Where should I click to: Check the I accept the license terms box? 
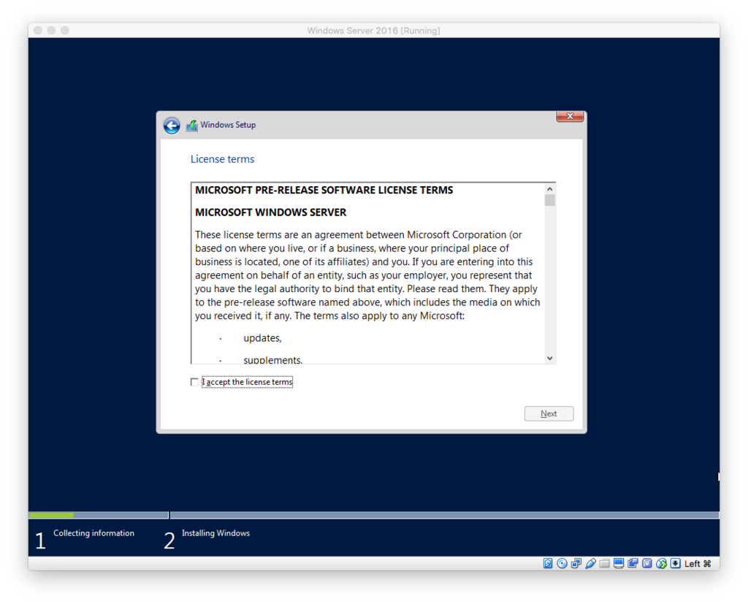click(x=194, y=382)
